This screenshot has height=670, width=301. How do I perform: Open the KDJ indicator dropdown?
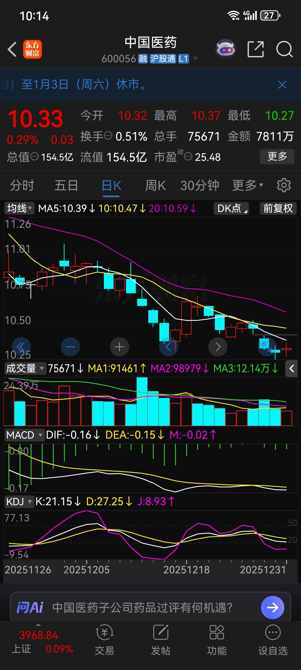pyautogui.click(x=19, y=502)
